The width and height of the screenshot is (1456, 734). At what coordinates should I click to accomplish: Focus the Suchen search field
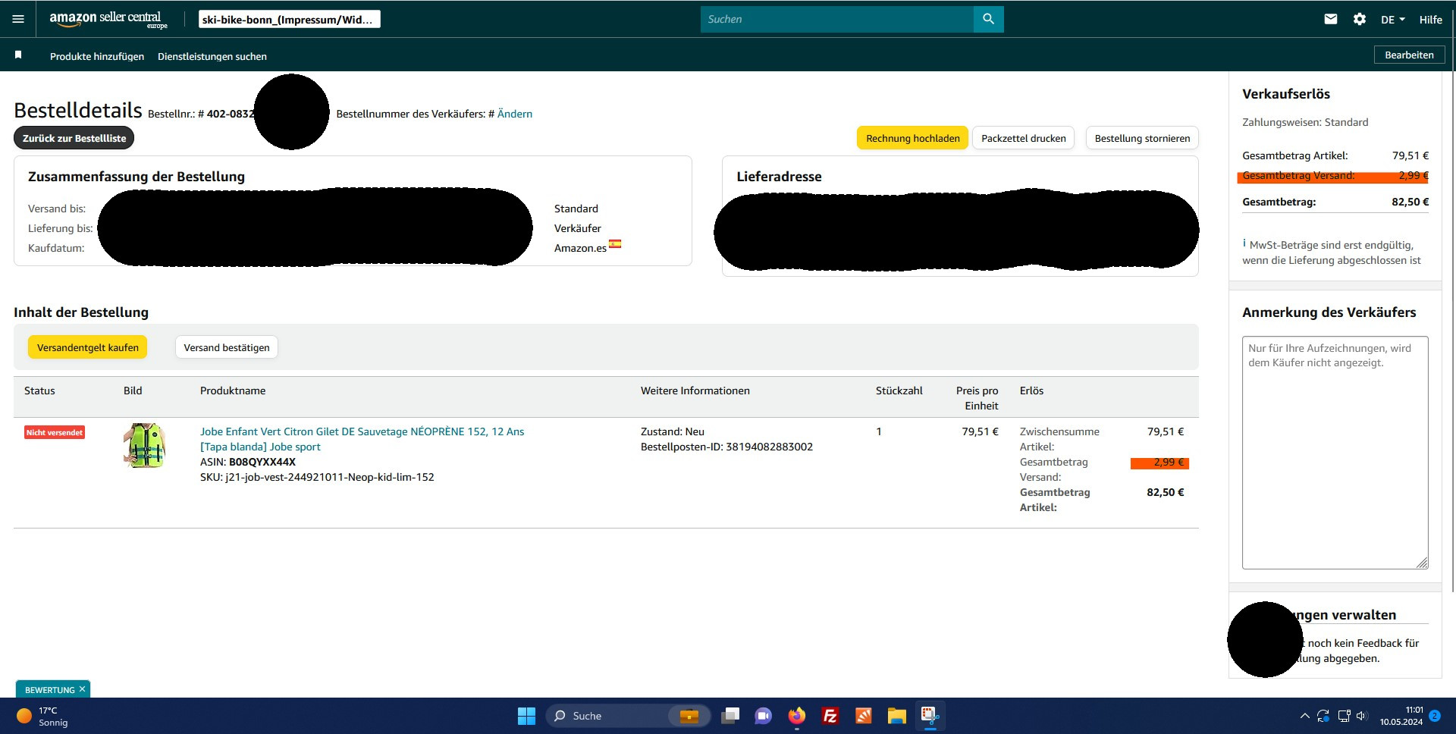click(836, 19)
